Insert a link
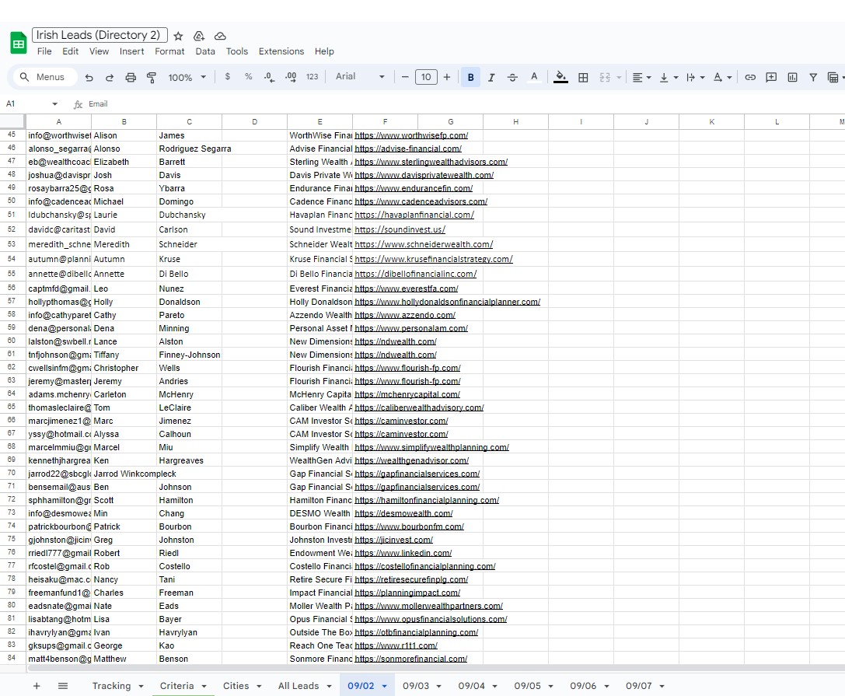Image resolution: width=845 pixels, height=696 pixels. 750,77
